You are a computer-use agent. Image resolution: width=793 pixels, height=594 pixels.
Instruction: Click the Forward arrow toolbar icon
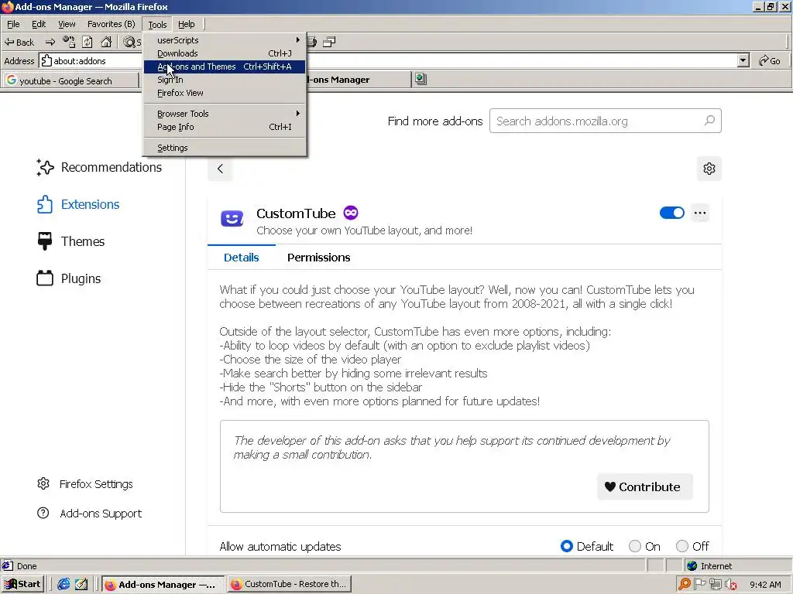50,42
